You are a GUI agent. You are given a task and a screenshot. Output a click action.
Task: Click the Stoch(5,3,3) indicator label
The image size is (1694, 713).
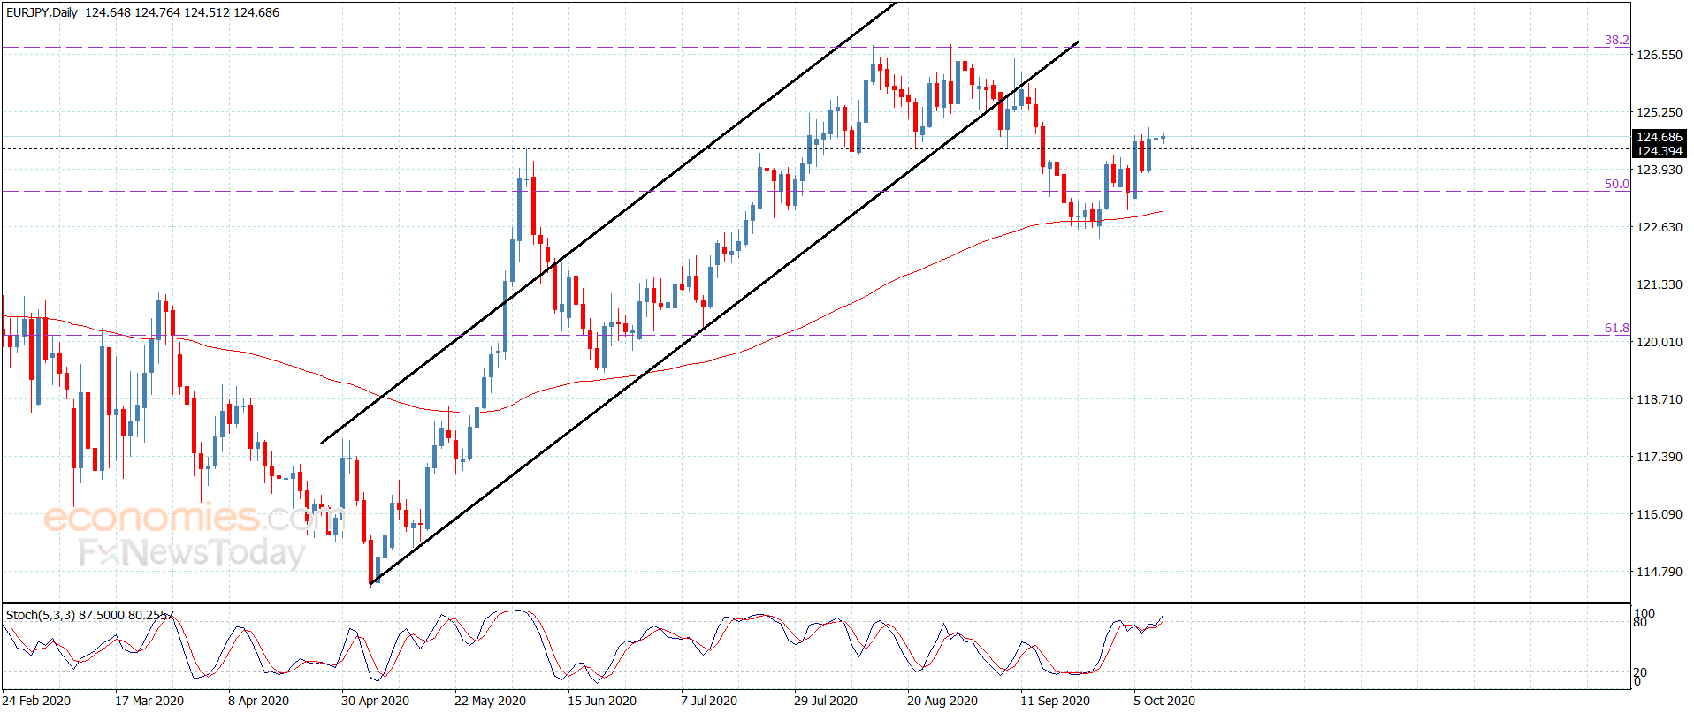tap(40, 615)
